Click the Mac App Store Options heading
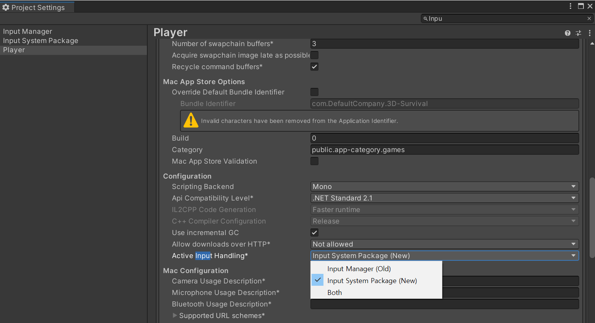The image size is (595, 323). coord(204,82)
